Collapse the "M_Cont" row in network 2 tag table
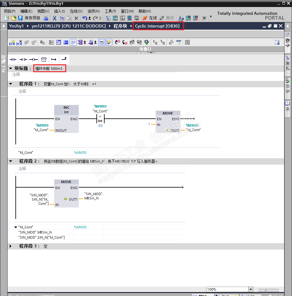292x296 pixels. (x=16, y=227)
